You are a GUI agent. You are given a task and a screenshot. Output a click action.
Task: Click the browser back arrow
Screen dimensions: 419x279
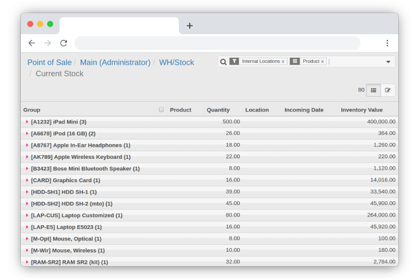32,43
